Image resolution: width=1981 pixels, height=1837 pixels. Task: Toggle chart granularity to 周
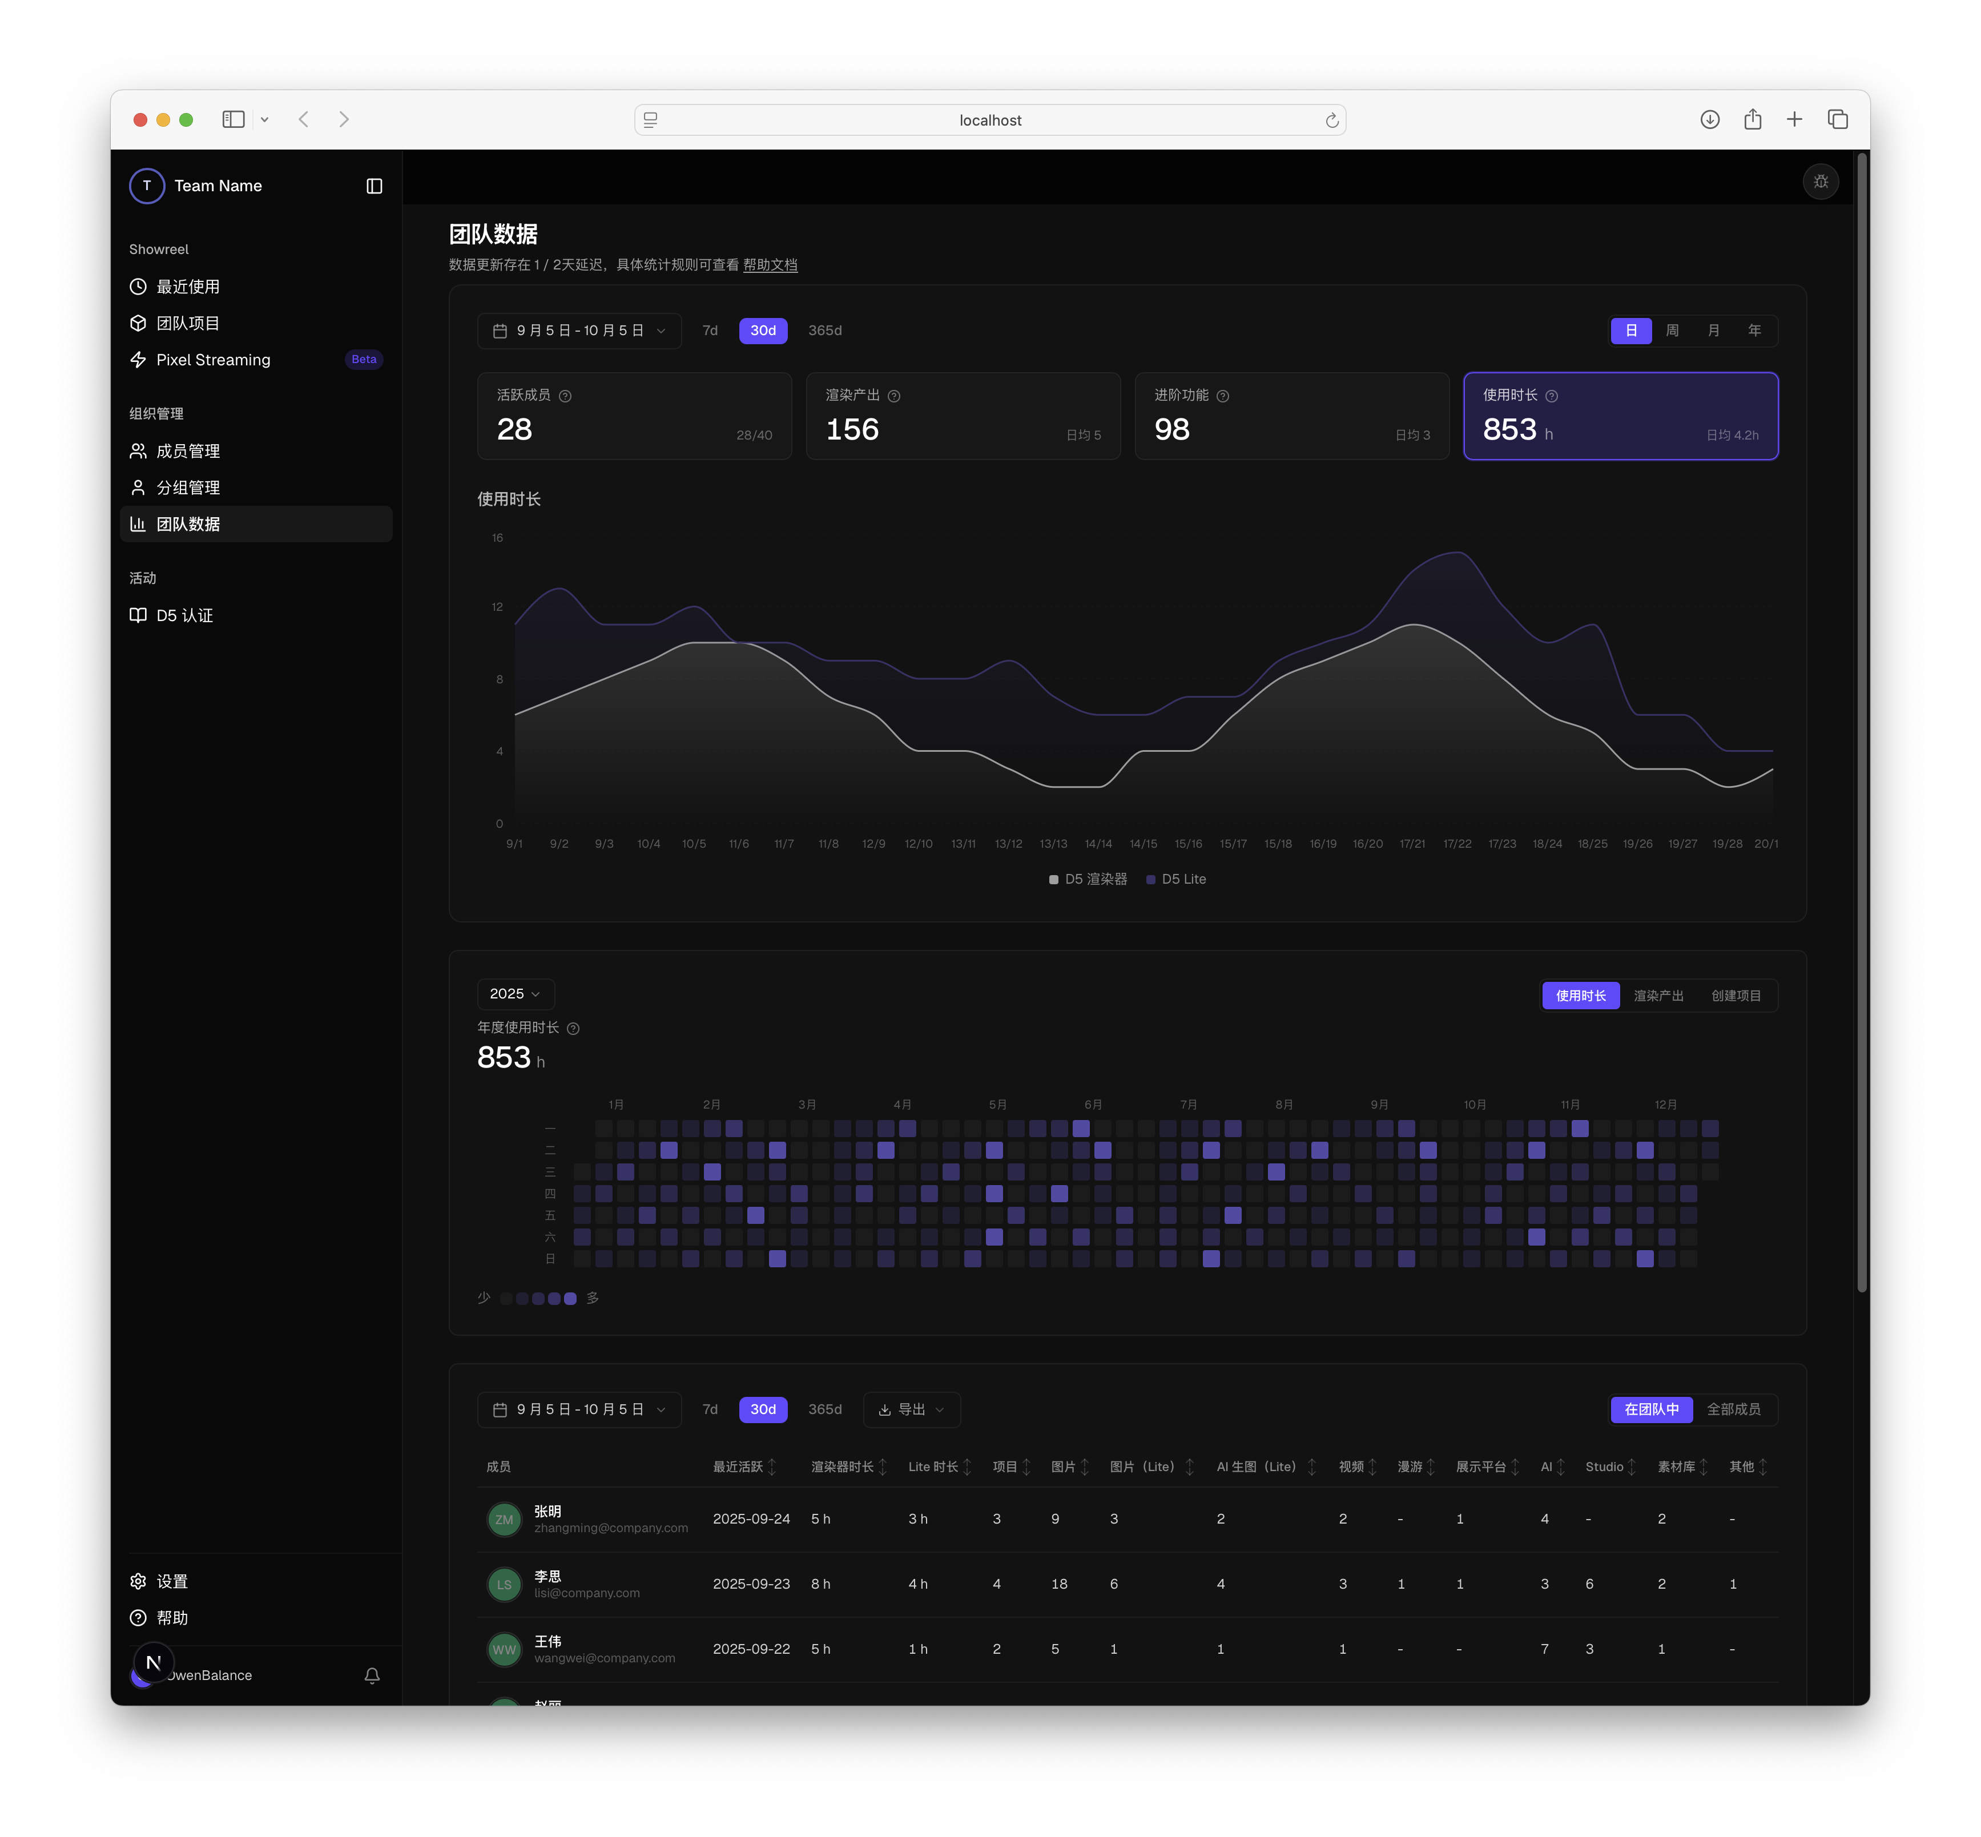tap(1672, 331)
